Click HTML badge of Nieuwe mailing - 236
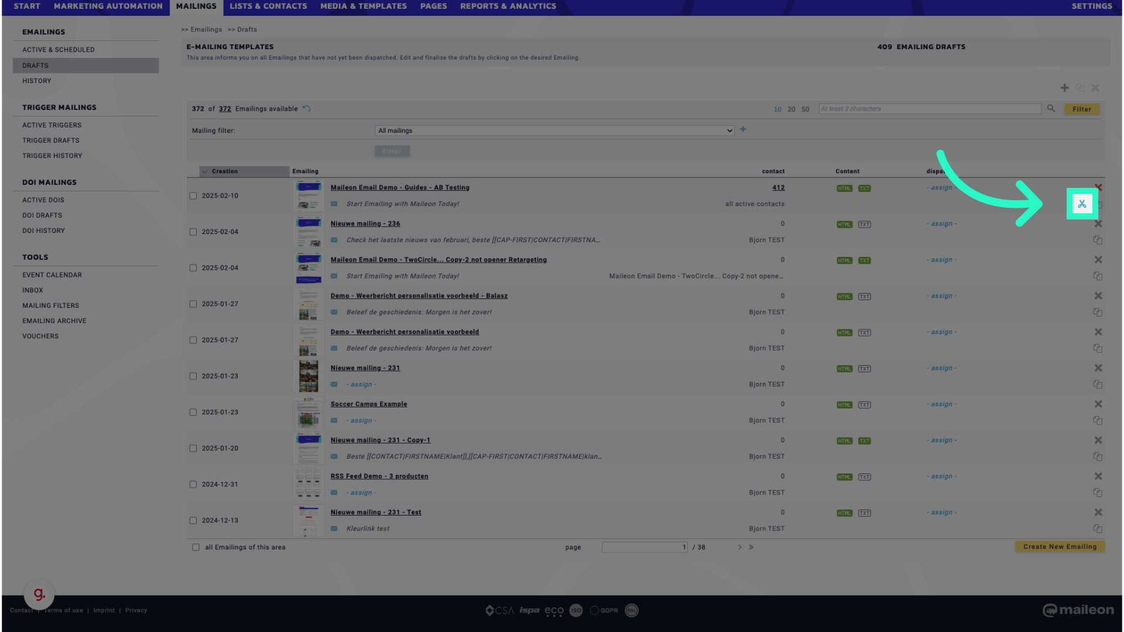Viewport: 1124px width, 632px height. pos(844,224)
